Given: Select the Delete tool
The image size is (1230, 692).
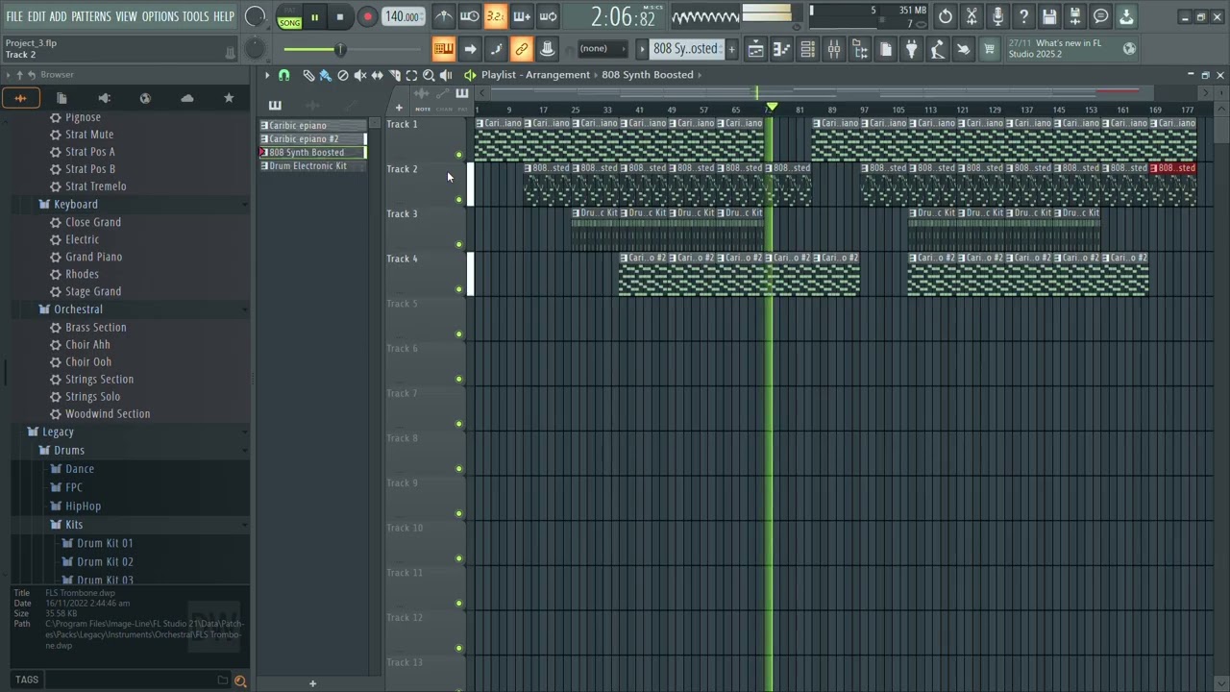Looking at the screenshot, I should pos(343,75).
